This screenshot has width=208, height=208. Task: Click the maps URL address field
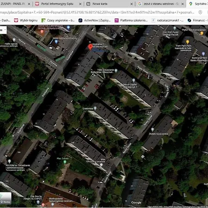[x=97, y=12]
